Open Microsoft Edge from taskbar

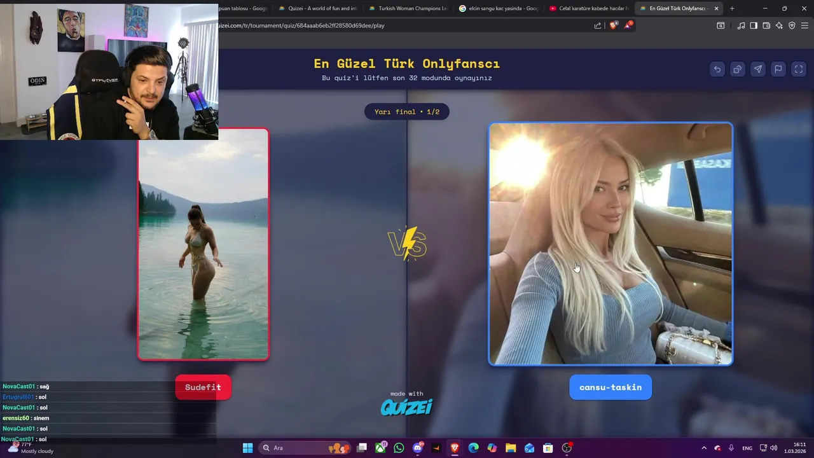click(x=473, y=448)
